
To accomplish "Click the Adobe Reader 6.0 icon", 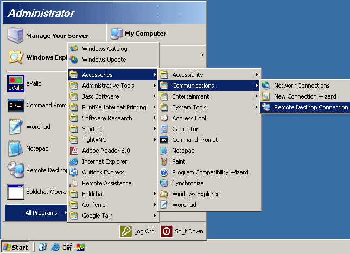I will coord(74,151).
